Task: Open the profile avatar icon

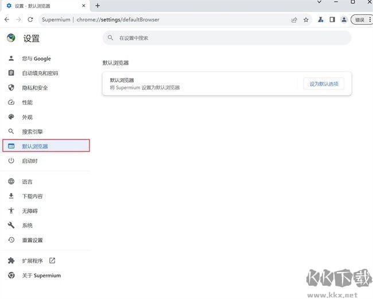Action: (344, 20)
